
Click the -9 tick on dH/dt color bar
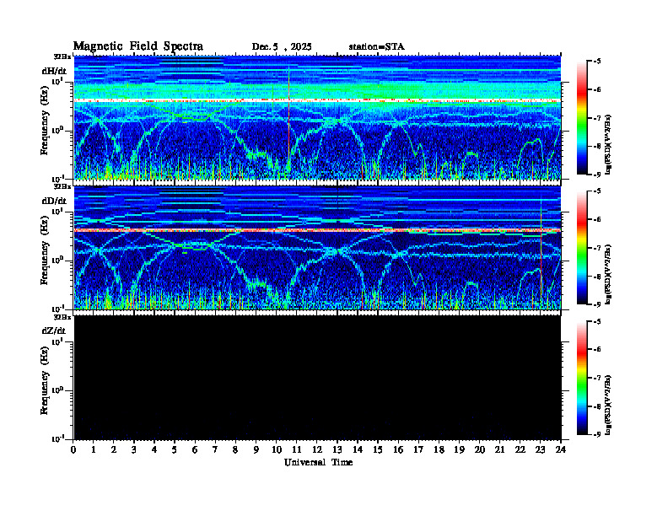tap(597, 175)
